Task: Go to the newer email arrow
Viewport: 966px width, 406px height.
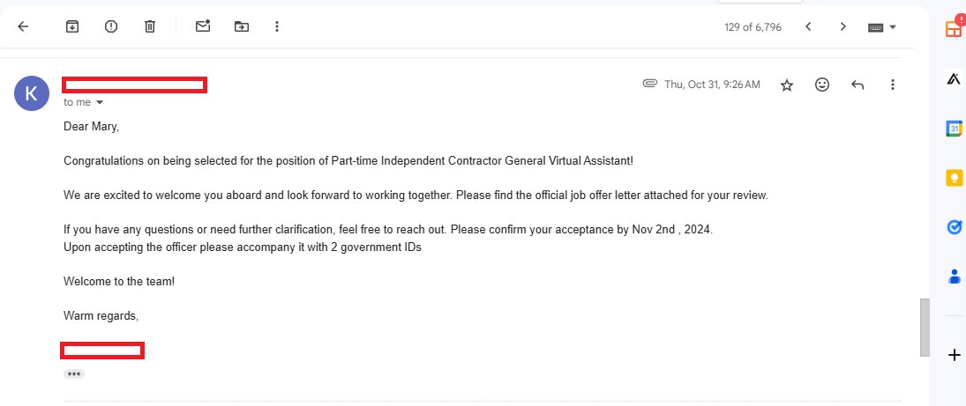Action: click(808, 26)
